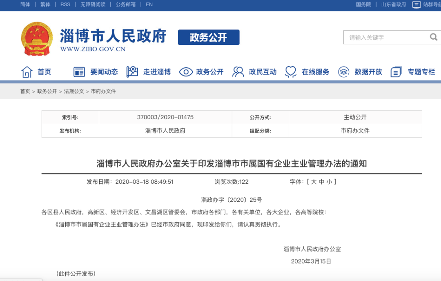Open 无障碍阅读 accessibility reading mode
The height and width of the screenshot is (281, 441).
93,4
